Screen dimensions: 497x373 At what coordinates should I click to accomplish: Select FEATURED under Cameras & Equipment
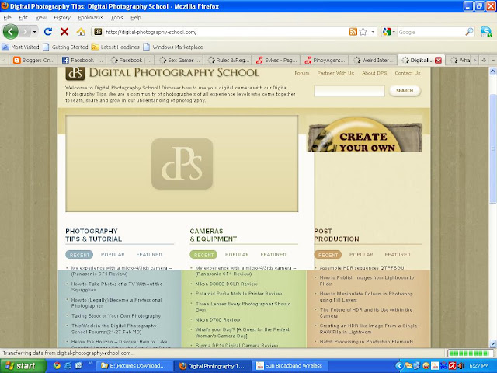(x=273, y=255)
